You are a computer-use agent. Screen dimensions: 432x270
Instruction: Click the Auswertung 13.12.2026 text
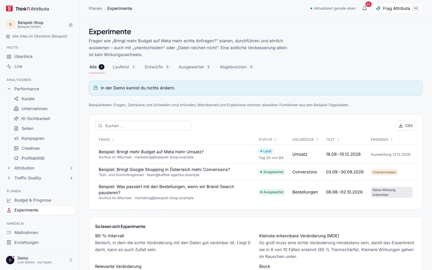[391, 154]
